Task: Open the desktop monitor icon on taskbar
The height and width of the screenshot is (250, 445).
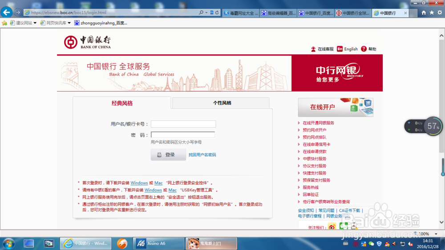Action: pos(28,243)
